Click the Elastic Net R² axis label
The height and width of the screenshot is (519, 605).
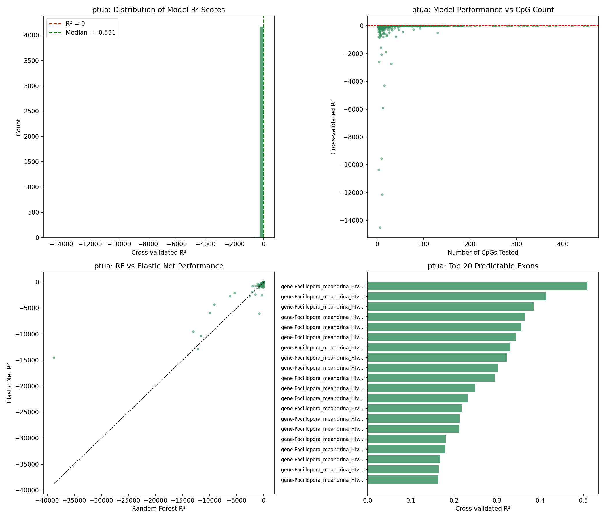[9, 383]
